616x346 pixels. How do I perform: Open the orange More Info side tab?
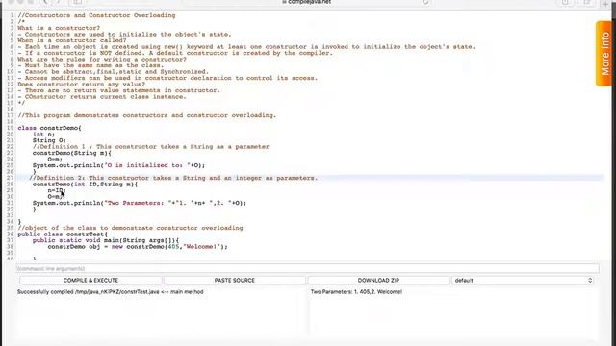click(604, 54)
